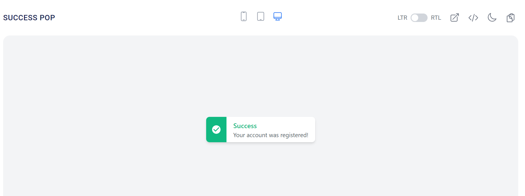Copy component to clipboard
This screenshot has width=525, height=196.
511,18
